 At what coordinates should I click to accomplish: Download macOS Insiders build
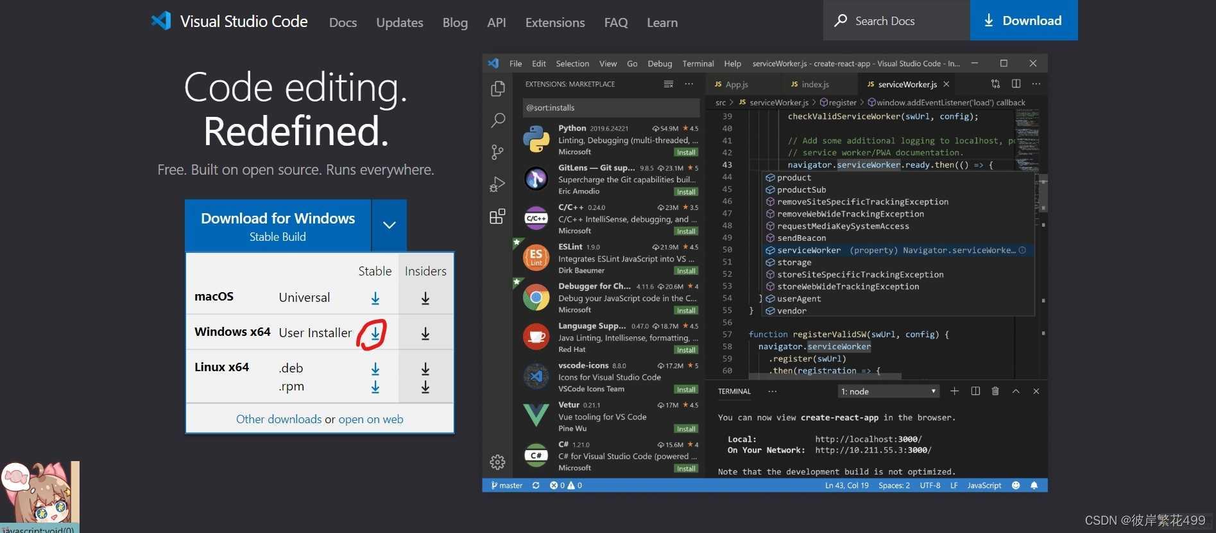click(x=425, y=299)
